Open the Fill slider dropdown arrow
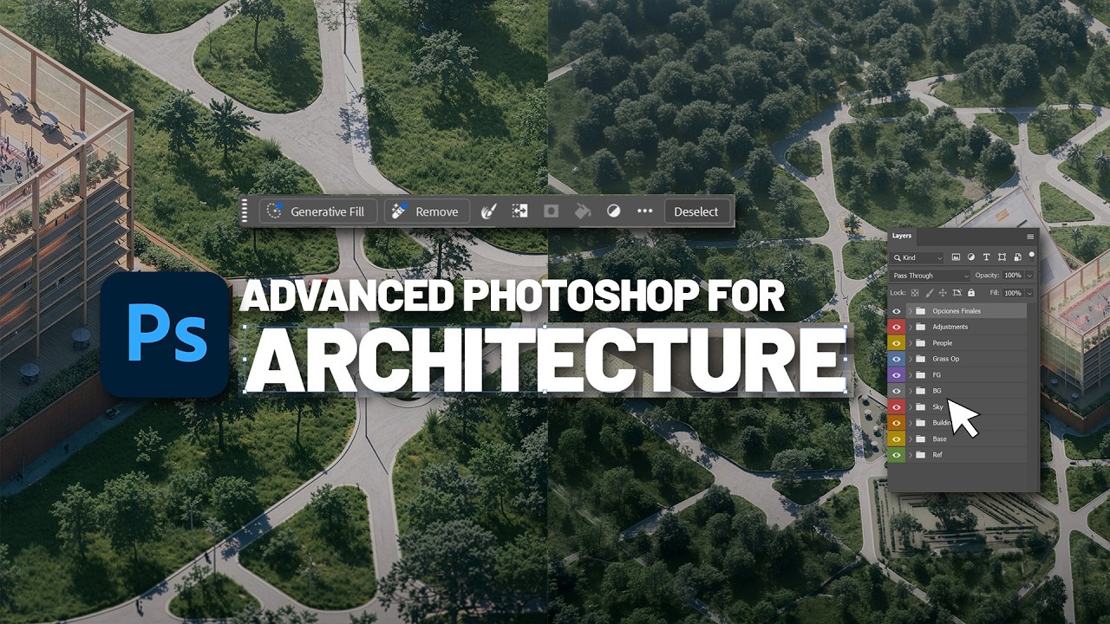Image resolution: width=1110 pixels, height=624 pixels. pos(1029,293)
